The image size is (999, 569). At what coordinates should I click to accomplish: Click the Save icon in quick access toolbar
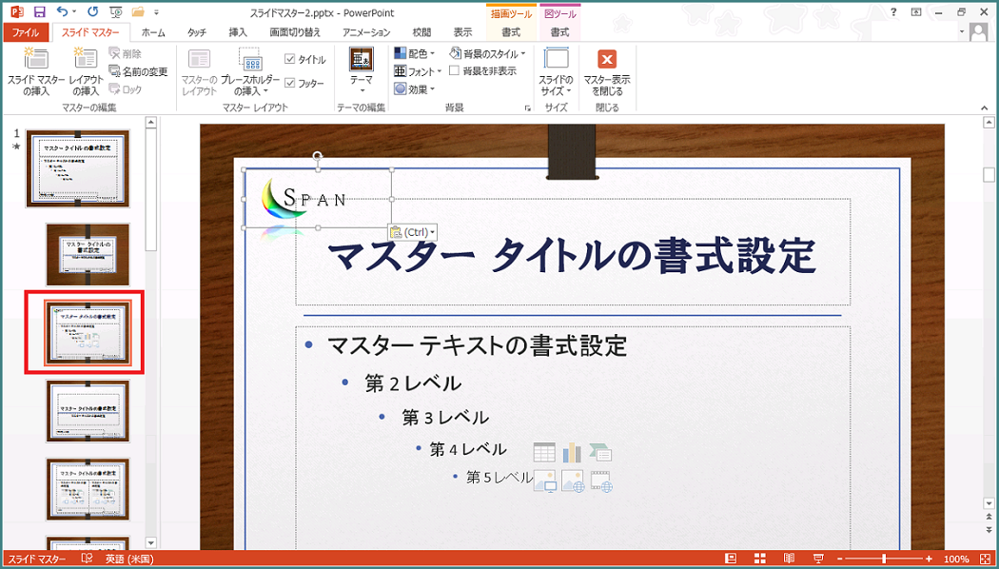[x=40, y=11]
